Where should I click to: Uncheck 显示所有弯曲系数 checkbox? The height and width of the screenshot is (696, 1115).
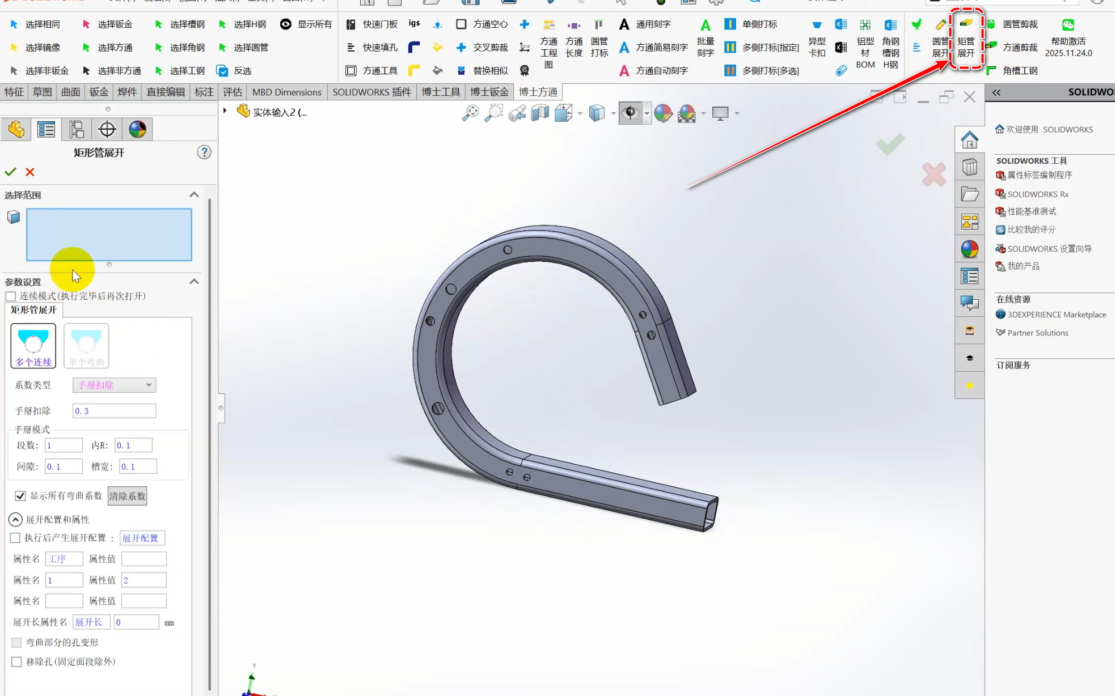pos(20,496)
